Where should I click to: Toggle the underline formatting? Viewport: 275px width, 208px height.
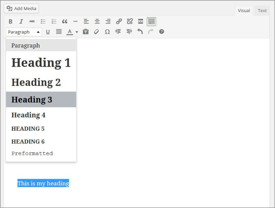tap(48, 32)
